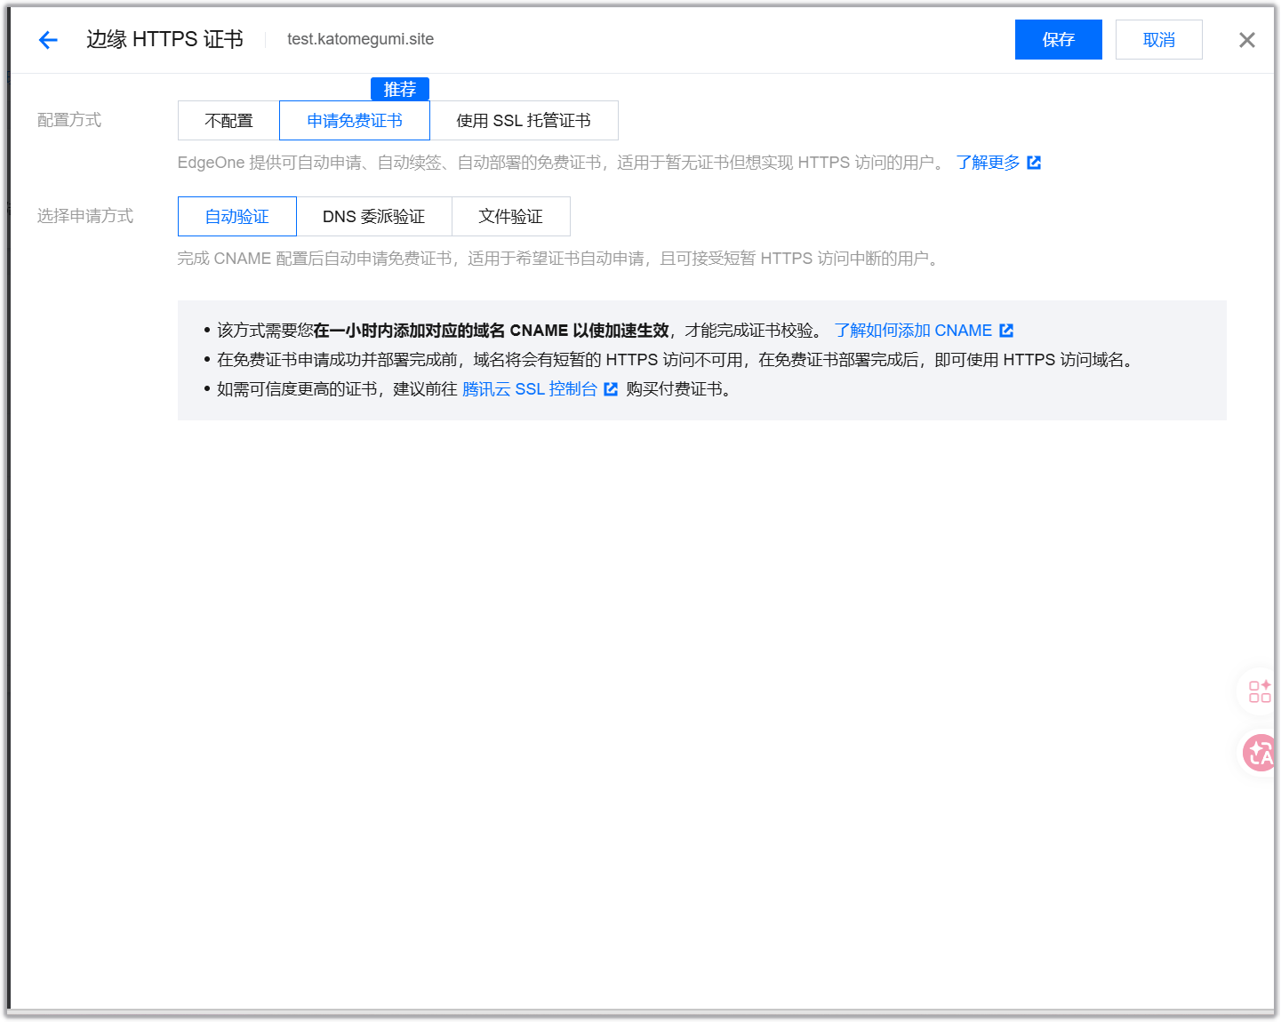The height and width of the screenshot is (1022, 1281).
Task: Go back using the blue arrow icon
Action: (x=48, y=40)
